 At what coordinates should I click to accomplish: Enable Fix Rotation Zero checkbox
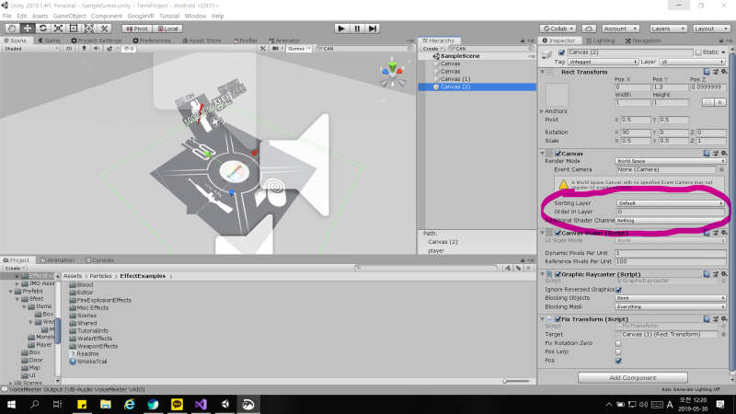618,343
